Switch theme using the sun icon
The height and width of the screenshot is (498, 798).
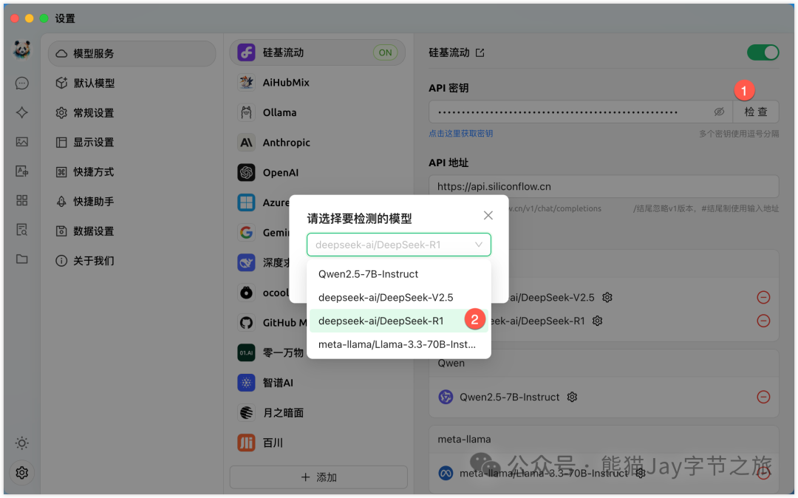(22, 443)
